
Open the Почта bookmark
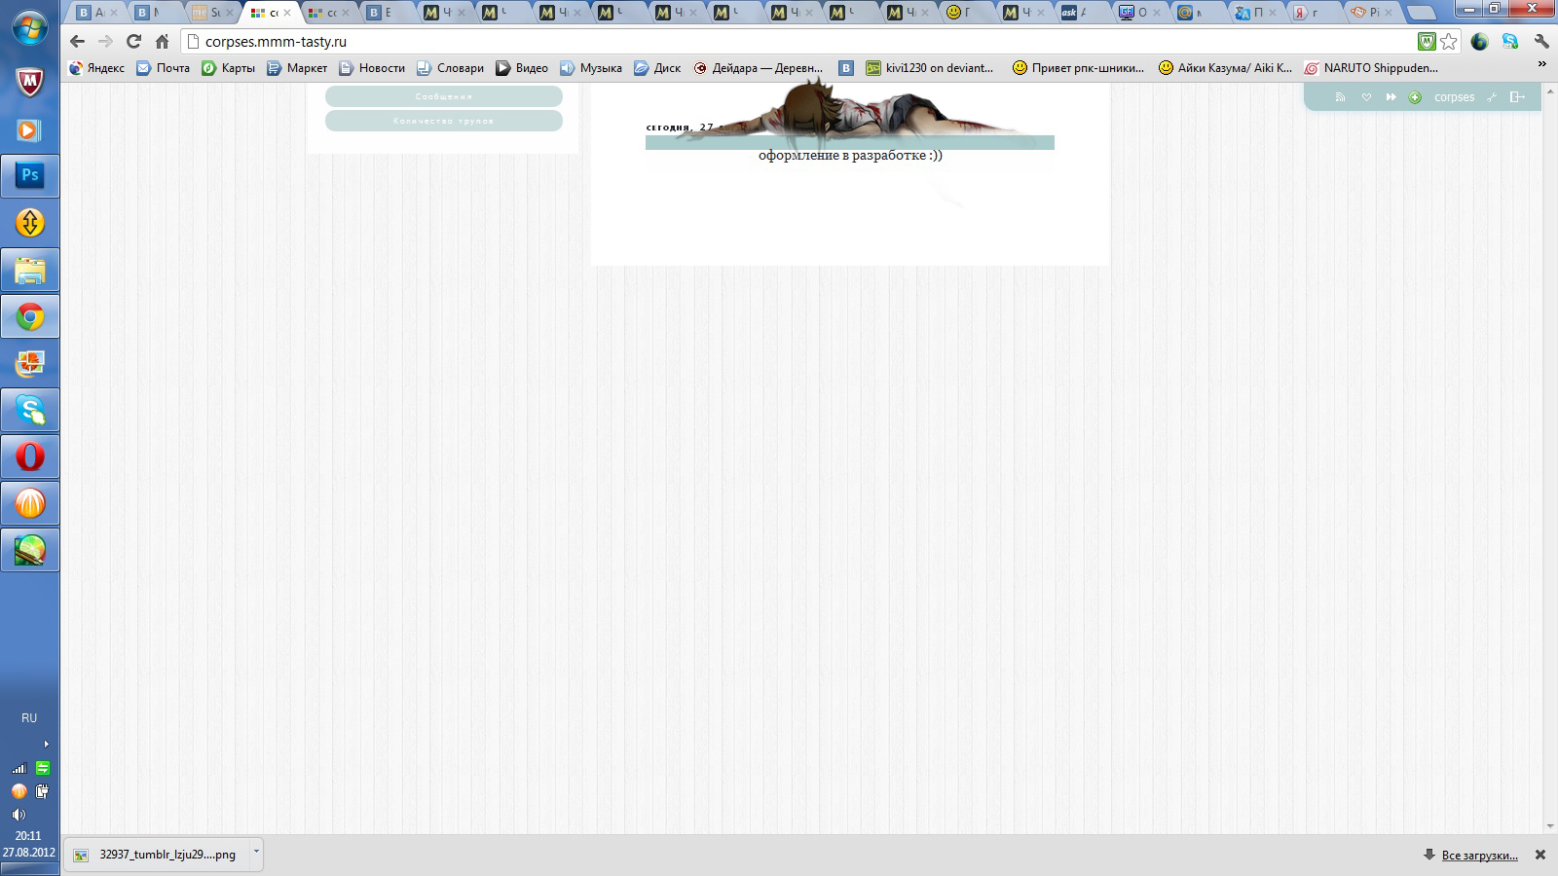coord(164,68)
